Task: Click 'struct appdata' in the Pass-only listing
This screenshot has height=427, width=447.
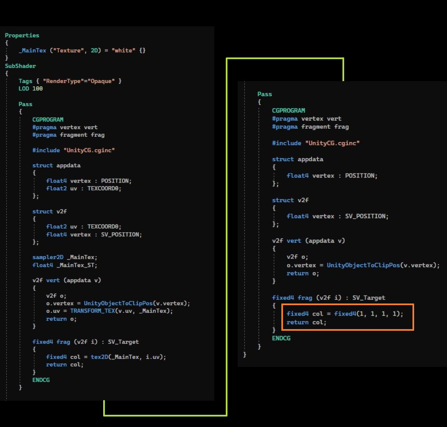Action: click(298, 159)
